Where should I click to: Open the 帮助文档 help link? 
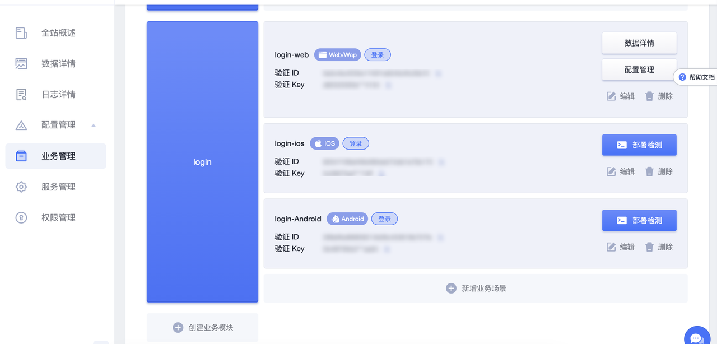click(697, 77)
